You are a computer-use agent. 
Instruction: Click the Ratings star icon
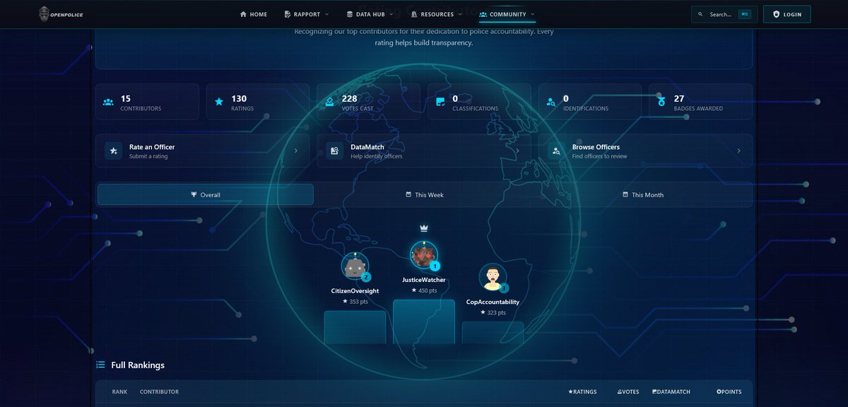pos(219,102)
